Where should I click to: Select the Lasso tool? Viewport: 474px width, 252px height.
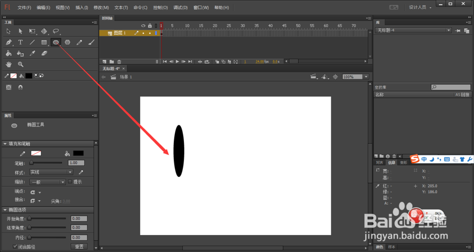[56, 31]
